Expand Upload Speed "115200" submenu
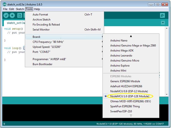The width and height of the screenshot is (171, 128). click(x=65, y=47)
